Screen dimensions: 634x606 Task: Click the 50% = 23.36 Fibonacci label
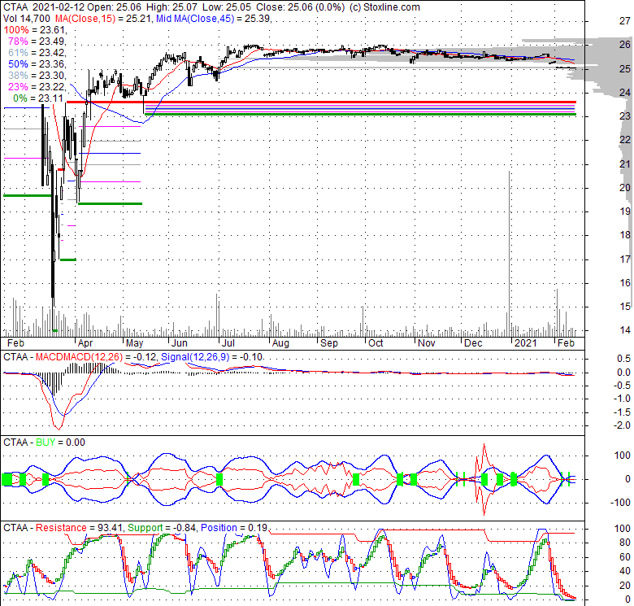[x=37, y=64]
